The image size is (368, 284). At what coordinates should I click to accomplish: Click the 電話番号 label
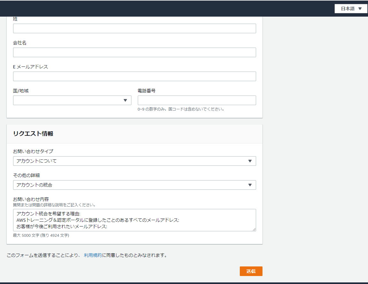[146, 91]
